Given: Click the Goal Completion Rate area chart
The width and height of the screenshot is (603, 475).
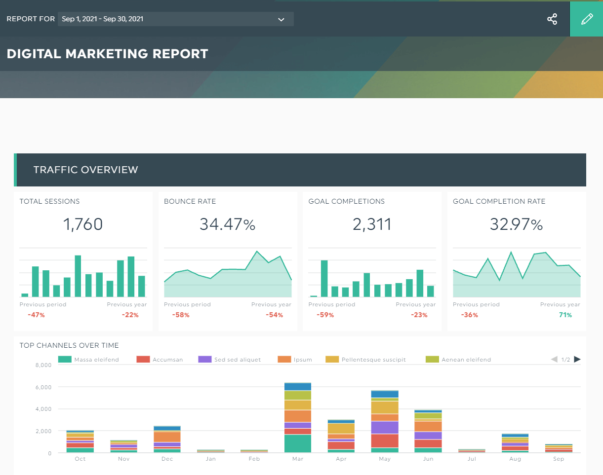Looking at the screenshot, I should (517, 272).
